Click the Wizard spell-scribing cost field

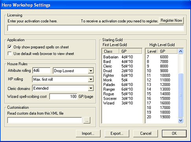pyautogui.click(x=63, y=96)
